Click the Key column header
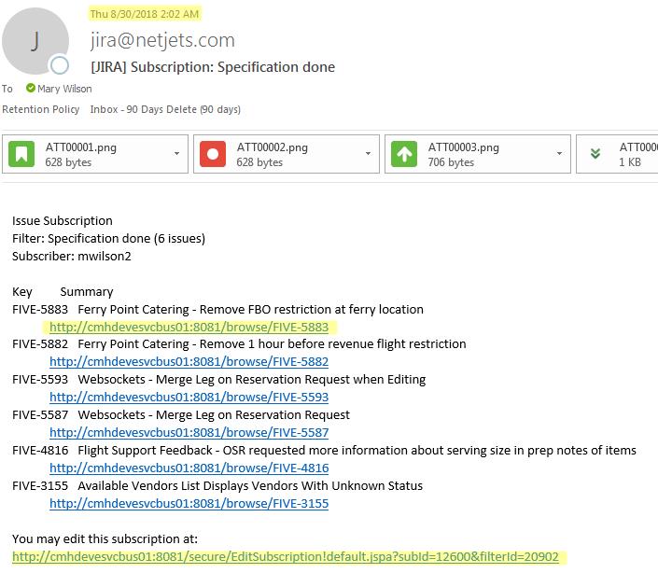The width and height of the screenshot is (658, 587). coord(22,291)
